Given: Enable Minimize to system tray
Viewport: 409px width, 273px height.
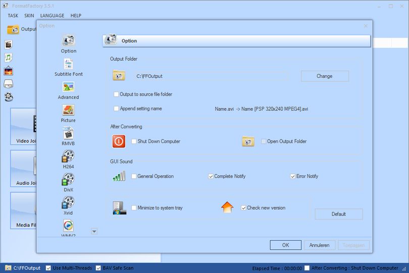Looking at the screenshot, I should tap(134, 208).
